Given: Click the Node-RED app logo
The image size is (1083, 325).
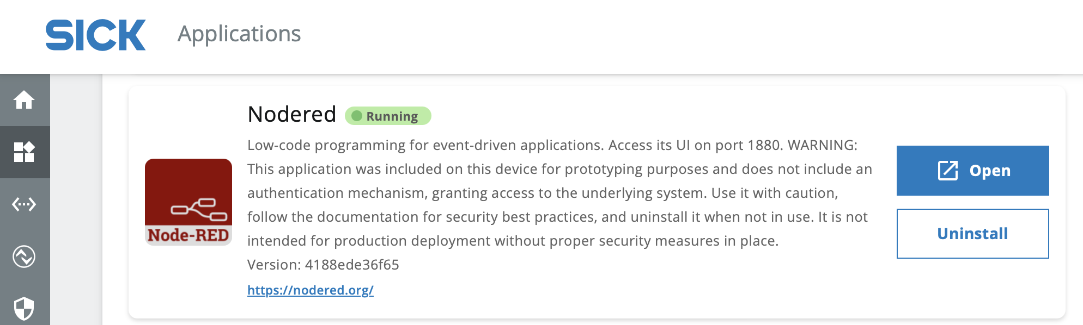Looking at the screenshot, I should click(x=188, y=202).
